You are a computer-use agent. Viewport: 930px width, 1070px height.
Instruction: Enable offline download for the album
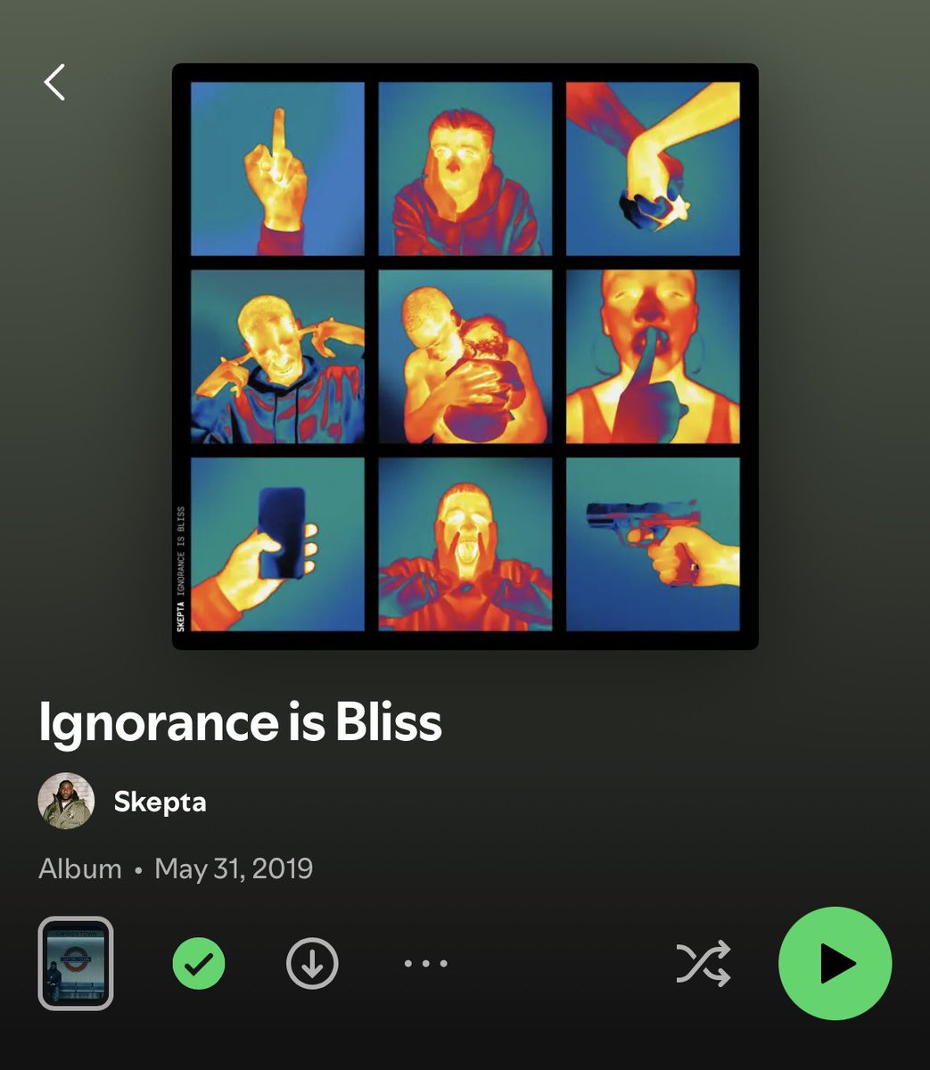tap(309, 962)
